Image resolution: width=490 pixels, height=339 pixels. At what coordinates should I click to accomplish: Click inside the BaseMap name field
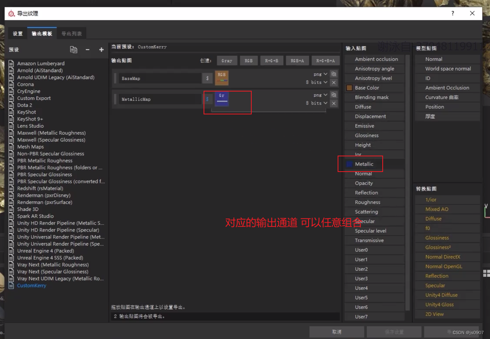[x=160, y=78]
